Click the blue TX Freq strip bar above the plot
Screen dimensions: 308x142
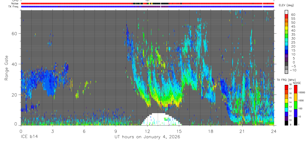coord(147,7)
